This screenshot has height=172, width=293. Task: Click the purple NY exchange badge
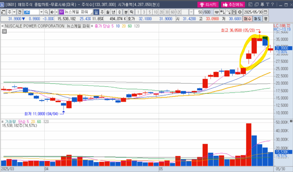point(62,12)
